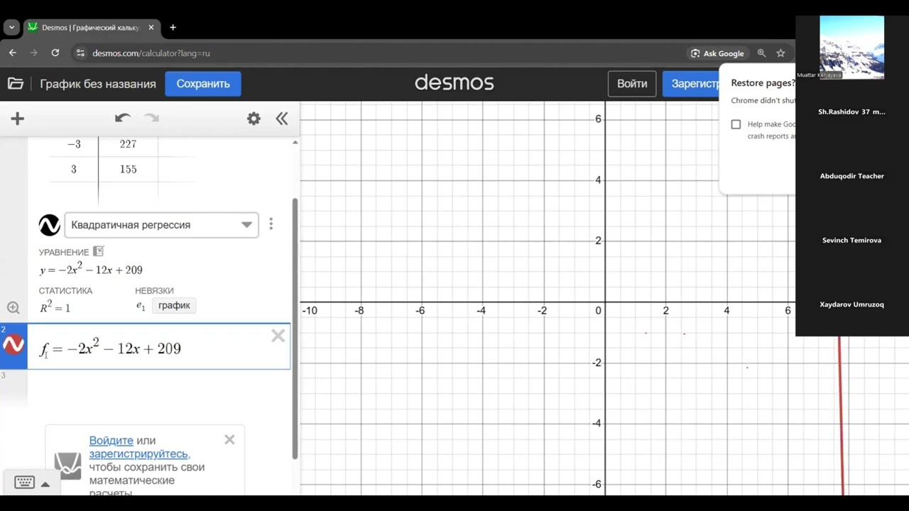Collapse the expression list panel
The height and width of the screenshot is (511, 909).
click(282, 119)
